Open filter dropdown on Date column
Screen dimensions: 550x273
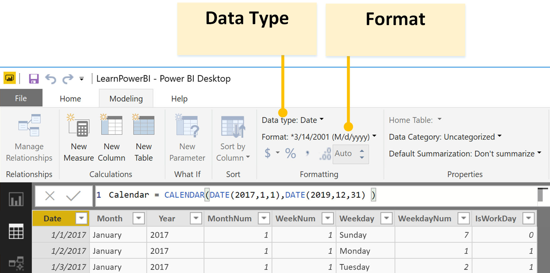(x=82, y=218)
